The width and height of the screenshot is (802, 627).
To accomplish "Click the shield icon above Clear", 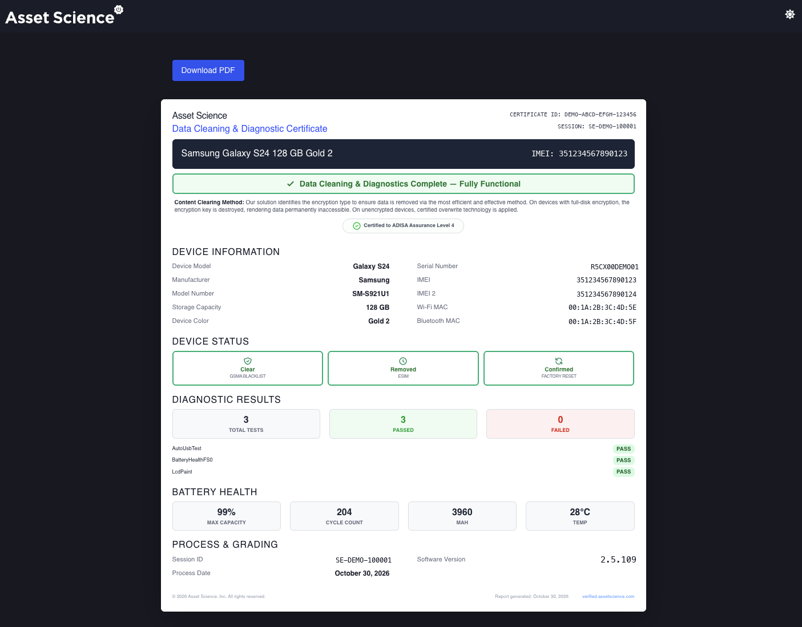I will tap(248, 361).
